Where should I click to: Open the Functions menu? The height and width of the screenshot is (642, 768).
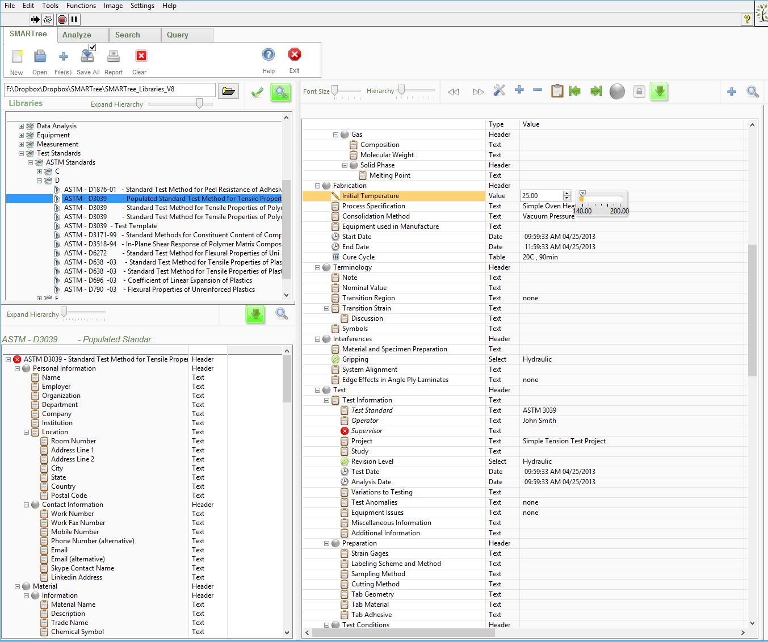coord(81,6)
